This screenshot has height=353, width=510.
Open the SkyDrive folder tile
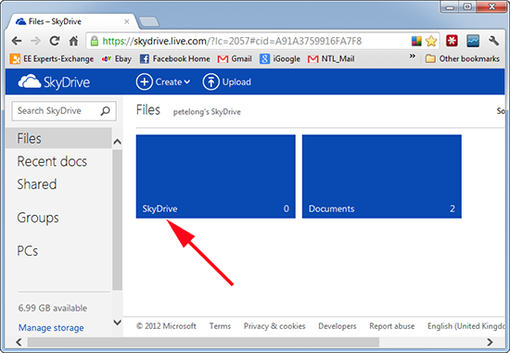point(216,176)
